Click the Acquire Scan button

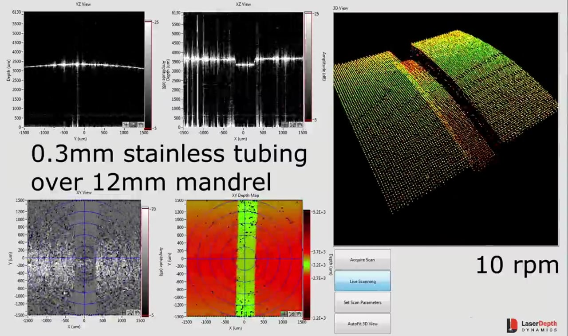[x=363, y=260]
